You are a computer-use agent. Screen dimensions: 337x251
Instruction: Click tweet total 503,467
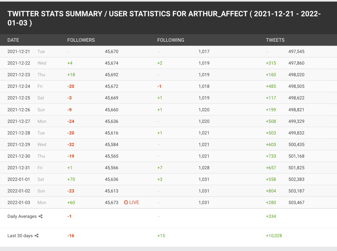[x=296, y=202]
